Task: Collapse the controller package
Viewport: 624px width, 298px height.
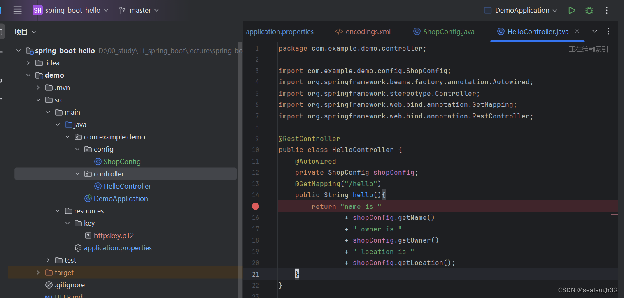Action: 77,174
